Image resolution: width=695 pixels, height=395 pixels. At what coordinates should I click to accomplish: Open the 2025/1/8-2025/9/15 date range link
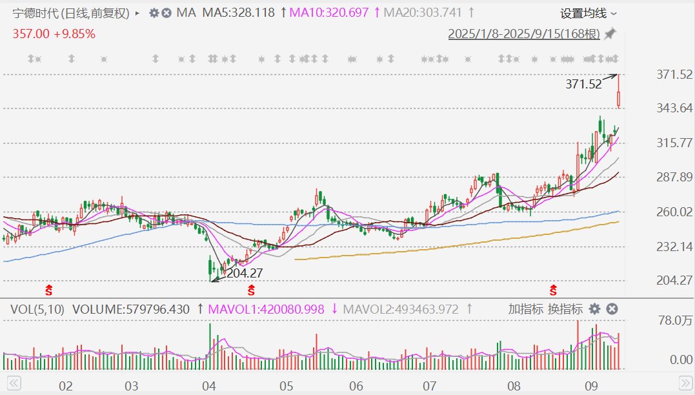(524, 34)
